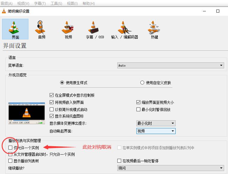Maximize the 简明偏好设置 window
Screen dimensions: 228x174
click(x=218, y=11)
